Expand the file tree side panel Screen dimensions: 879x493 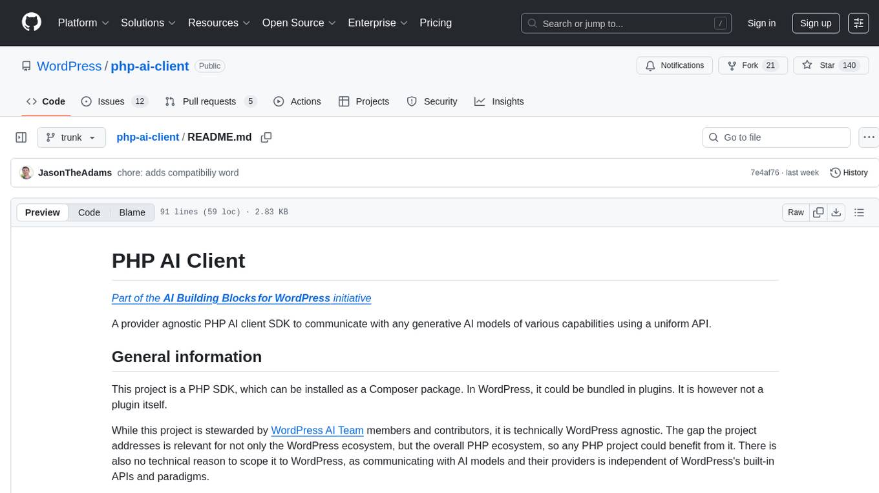tap(21, 137)
